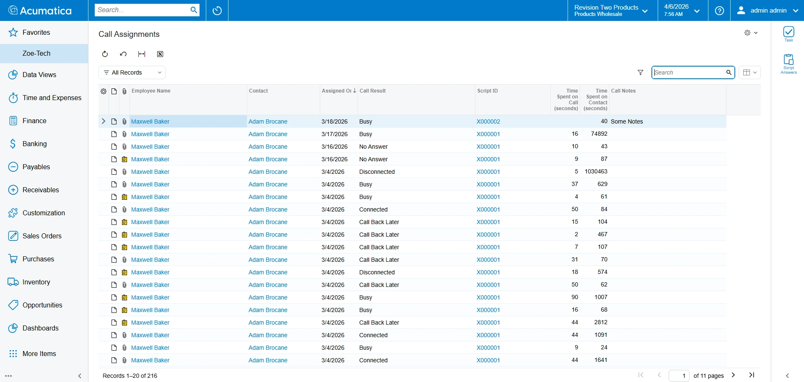Click the page number input field
Image resolution: width=804 pixels, height=382 pixels.
pos(679,376)
